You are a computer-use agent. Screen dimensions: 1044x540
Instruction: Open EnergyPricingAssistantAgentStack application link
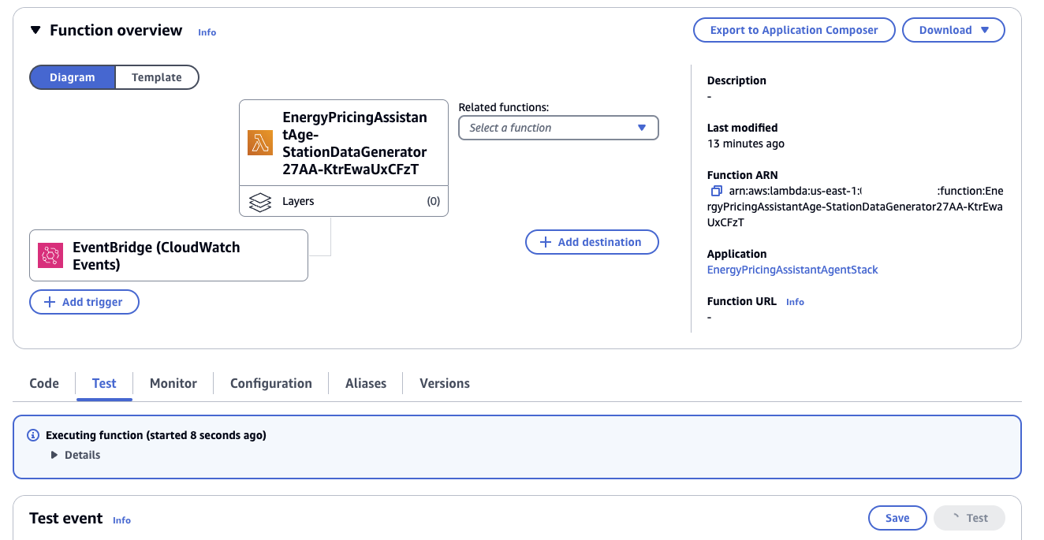792,270
